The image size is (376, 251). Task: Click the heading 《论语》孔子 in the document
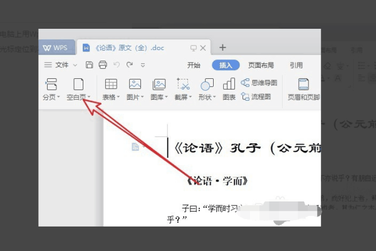pos(217,148)
